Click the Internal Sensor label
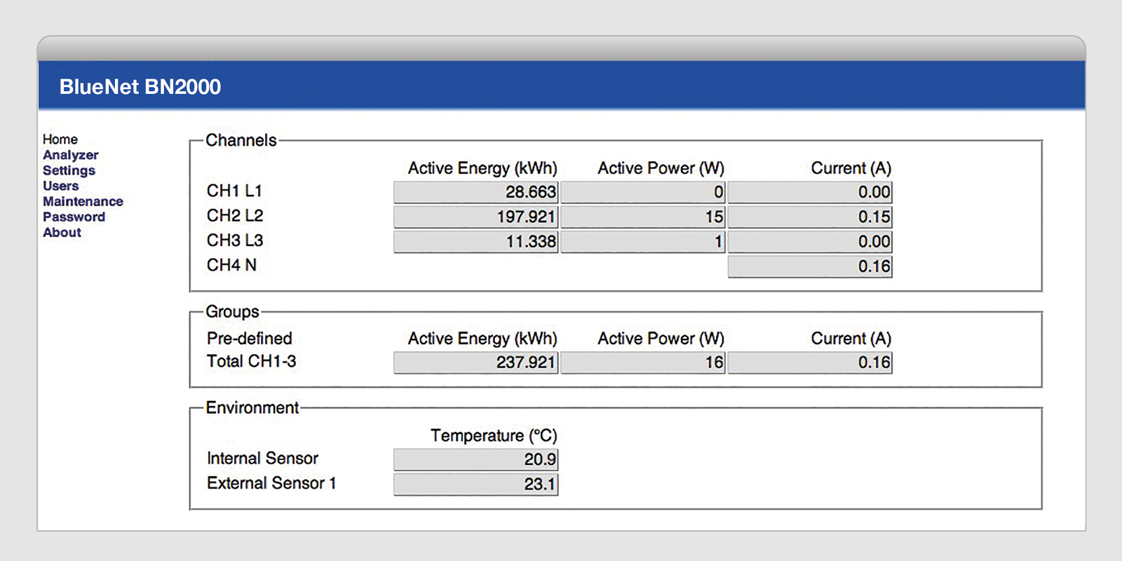Viewport: 1122px width, 561px height. [x=262, y=458]
